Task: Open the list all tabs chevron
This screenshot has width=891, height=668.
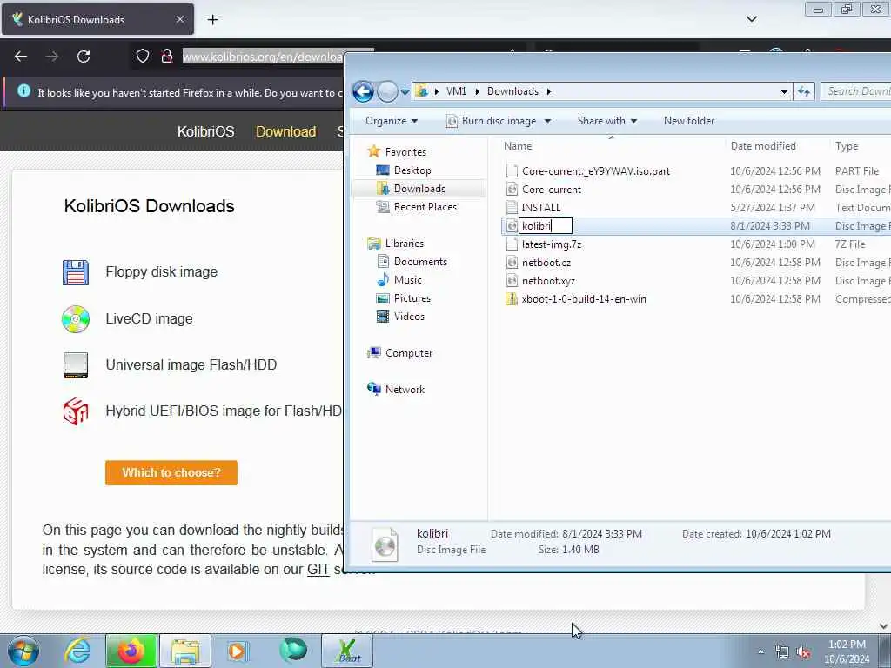Action: click(x=751, y=19)
